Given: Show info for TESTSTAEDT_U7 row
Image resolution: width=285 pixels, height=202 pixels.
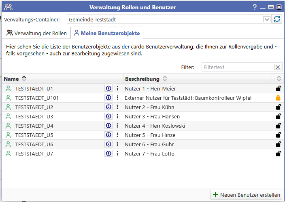Looking at the screenshot, I should (108, 154).
